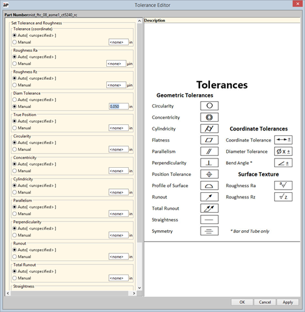
Task: Select Manual for Runout
Action: [14, 256]
